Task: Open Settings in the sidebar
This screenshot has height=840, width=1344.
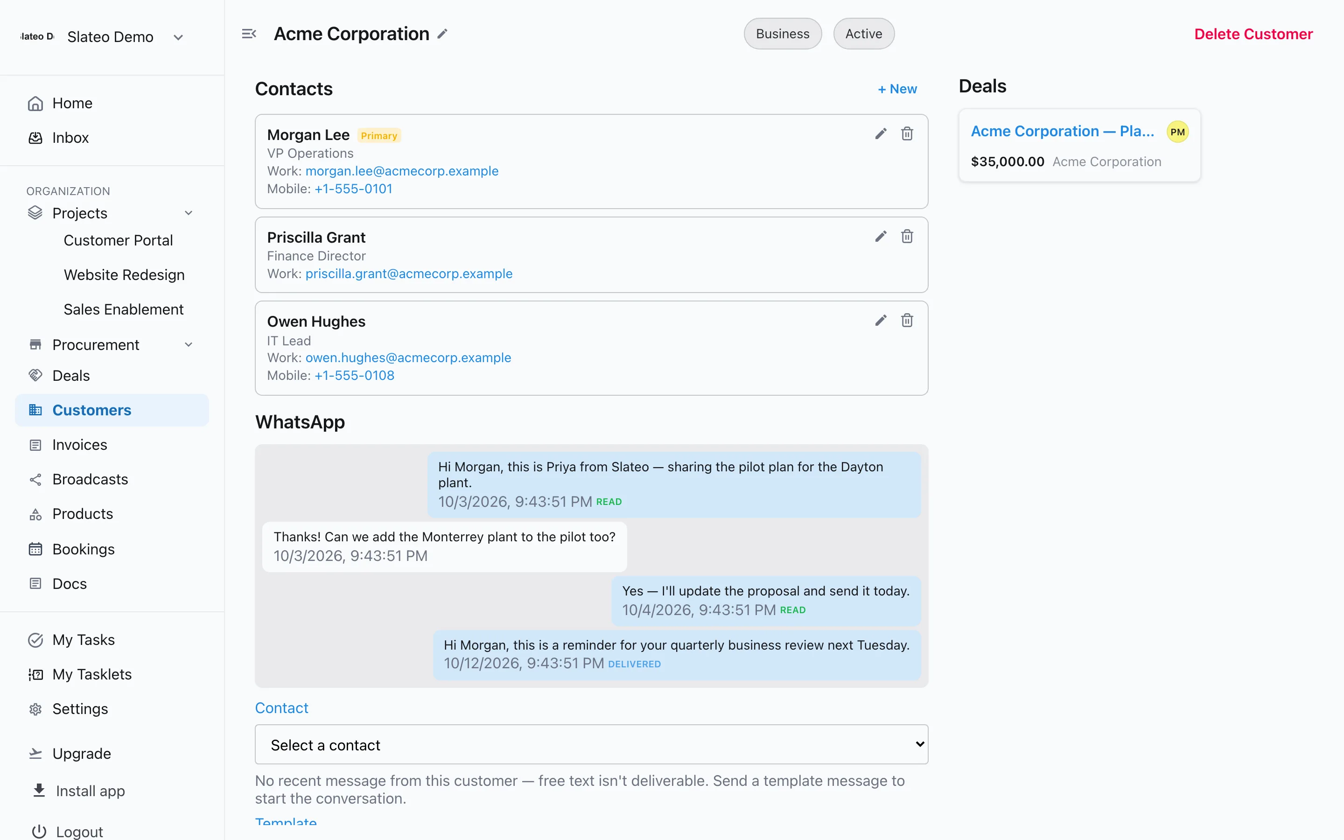Action: (x=112, y=709)
